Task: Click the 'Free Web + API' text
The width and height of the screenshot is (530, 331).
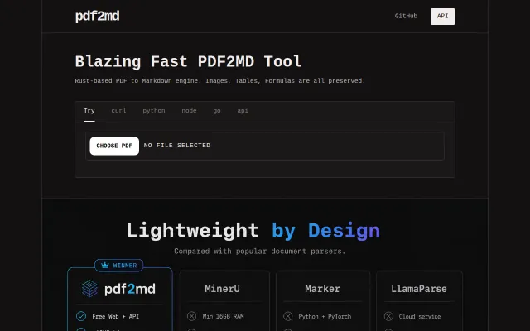Action: point(116,316)
